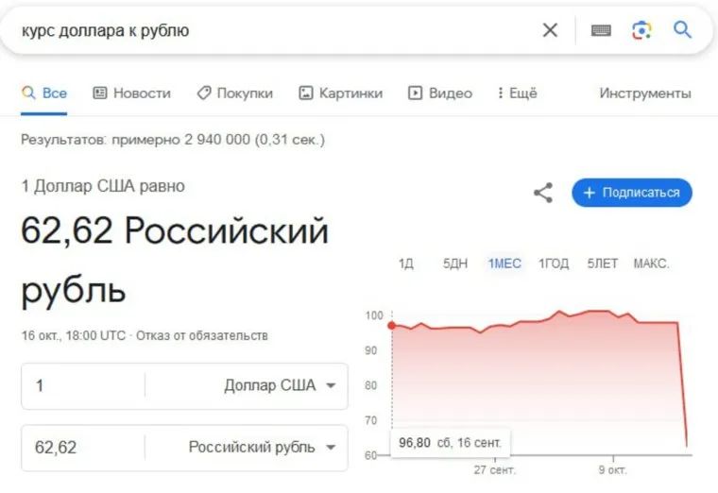718x493 pixels.
Task: Expand the Ещё more menu
Action: pyautogui.click(x=515, y=93)
